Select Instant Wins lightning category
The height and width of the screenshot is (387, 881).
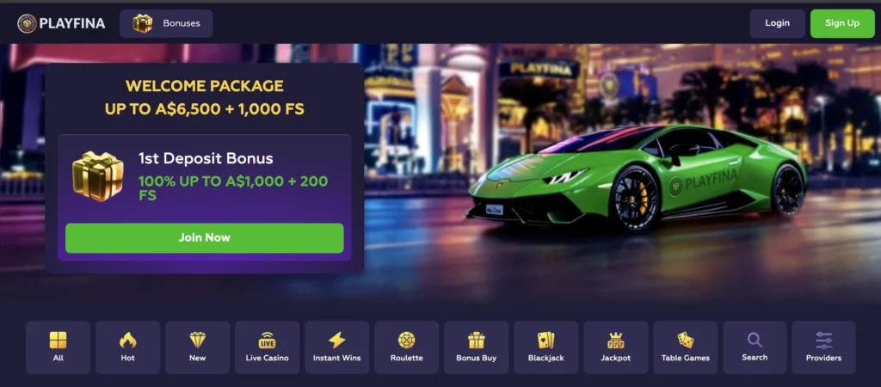[x=336, y=347]
